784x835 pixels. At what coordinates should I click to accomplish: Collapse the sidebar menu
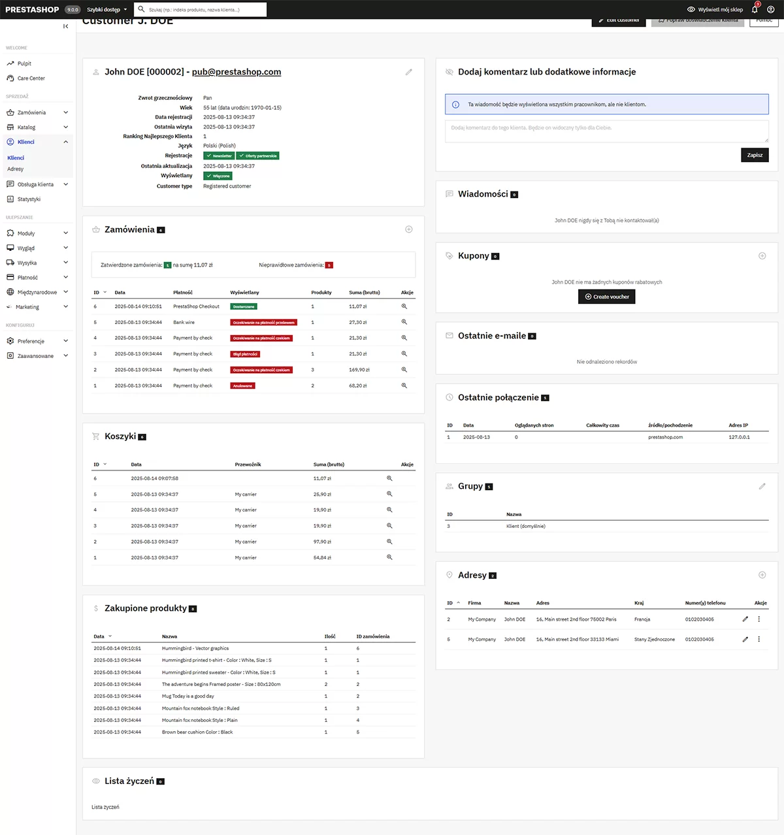pyautogui.click(x=65, y=26)
